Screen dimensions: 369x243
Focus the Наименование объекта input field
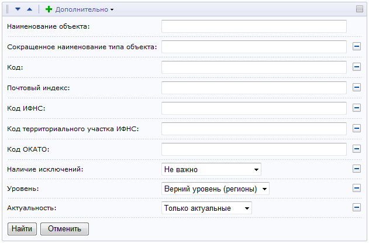(254, 26)
